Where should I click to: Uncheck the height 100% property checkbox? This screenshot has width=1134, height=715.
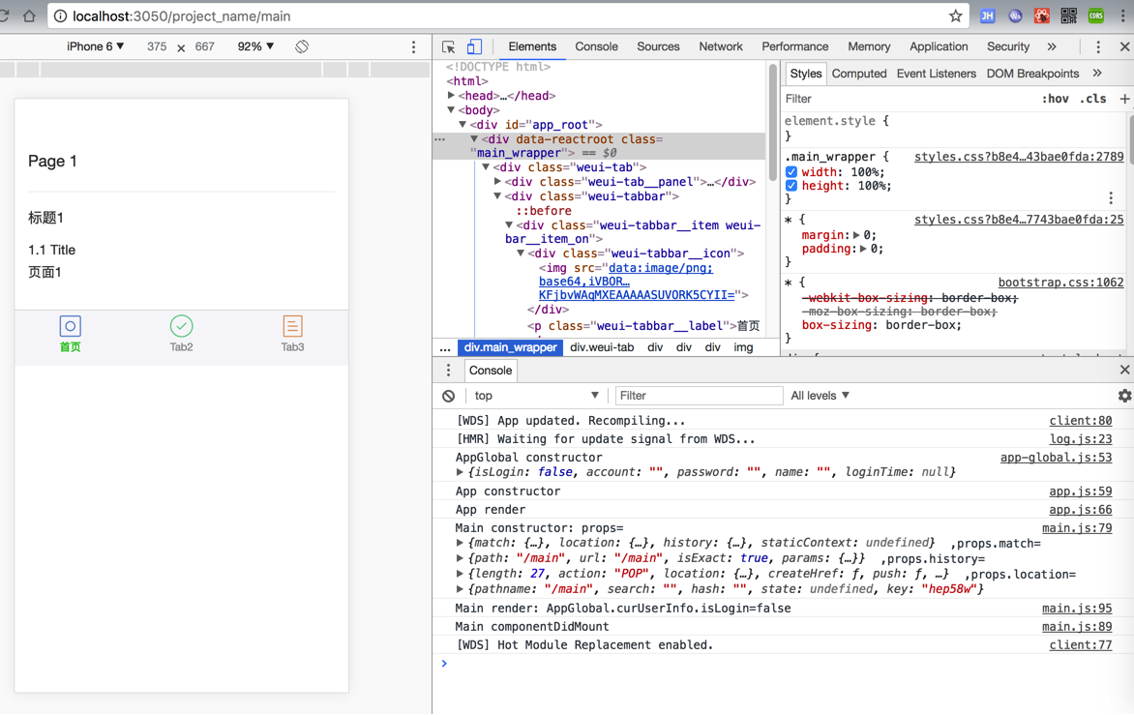[x=791, y=186]
